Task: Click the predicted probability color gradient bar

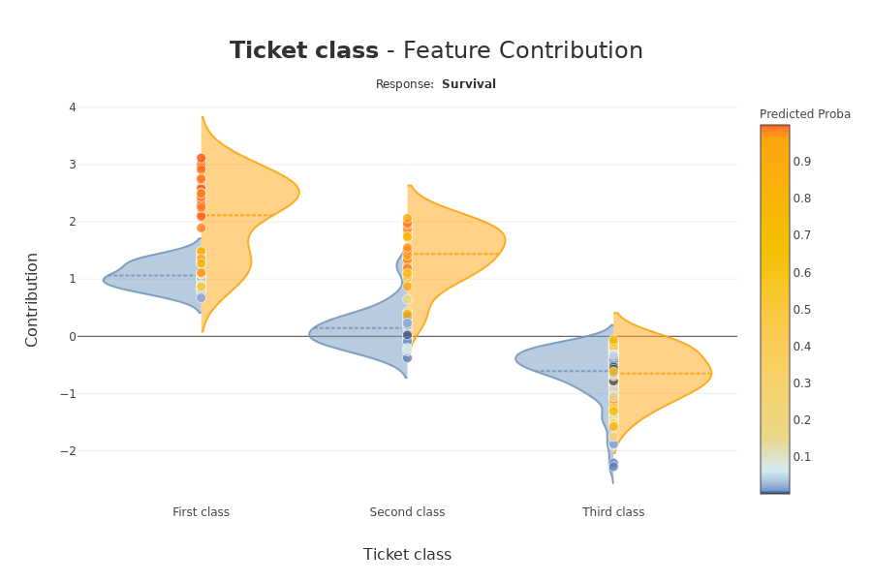Action: pyautogui.click(x=774, y=310)
